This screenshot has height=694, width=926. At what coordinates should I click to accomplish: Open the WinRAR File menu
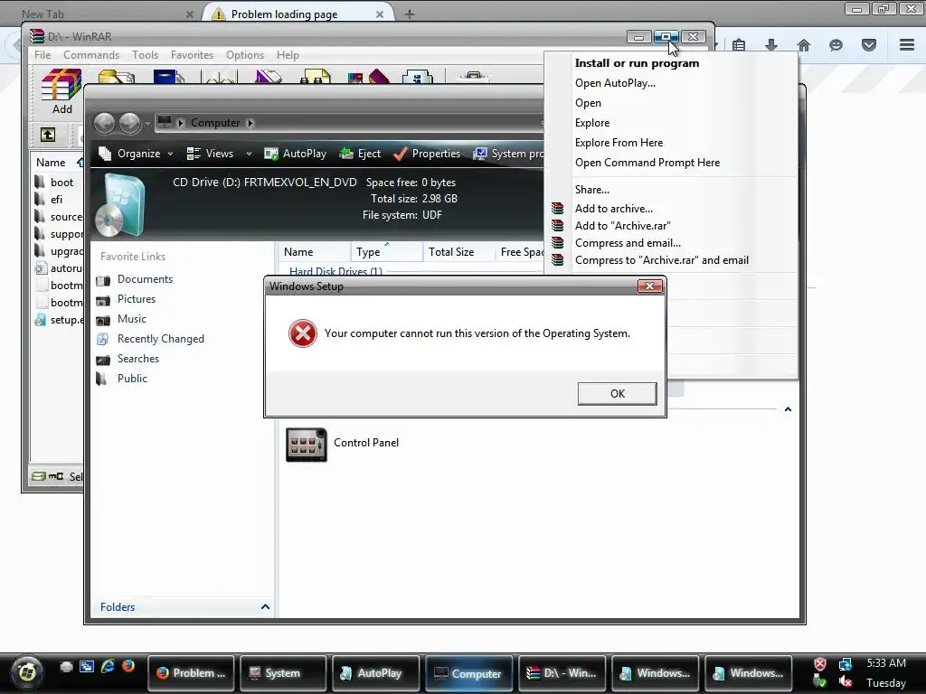coord(43,55)
